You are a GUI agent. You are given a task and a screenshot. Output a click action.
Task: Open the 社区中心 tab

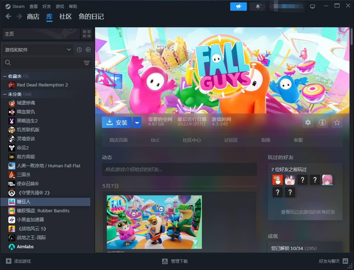point(192,140)
